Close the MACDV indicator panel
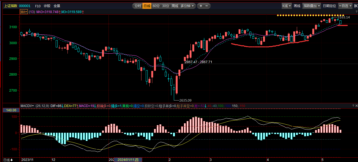 tap(356, 106)
